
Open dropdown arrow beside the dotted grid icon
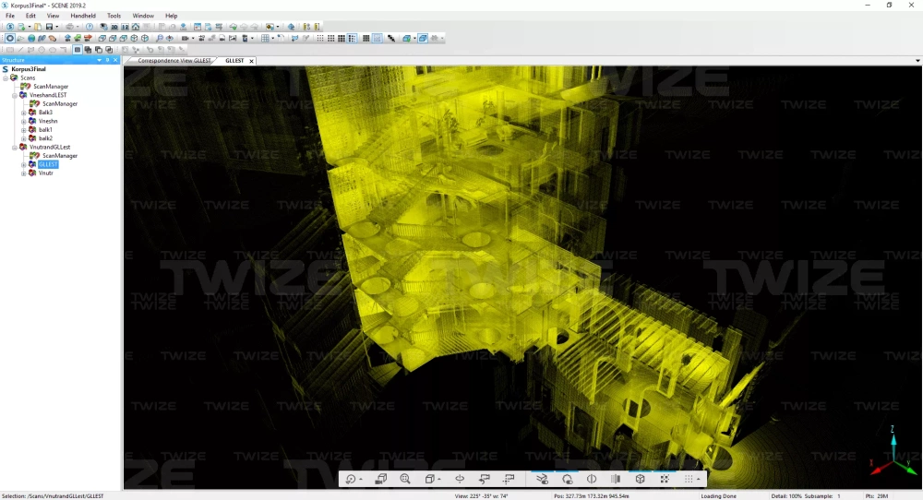click(x=699, y=480)
